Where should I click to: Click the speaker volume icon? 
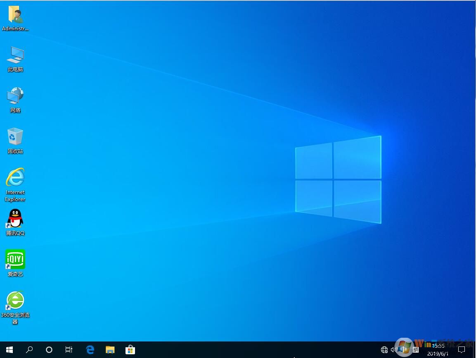(394, 350)
